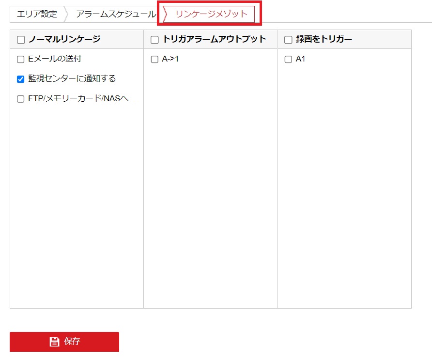Click the floppy disk icon on 保存
Viewport: 432px width, 359px height.
[x=54, y=342]
